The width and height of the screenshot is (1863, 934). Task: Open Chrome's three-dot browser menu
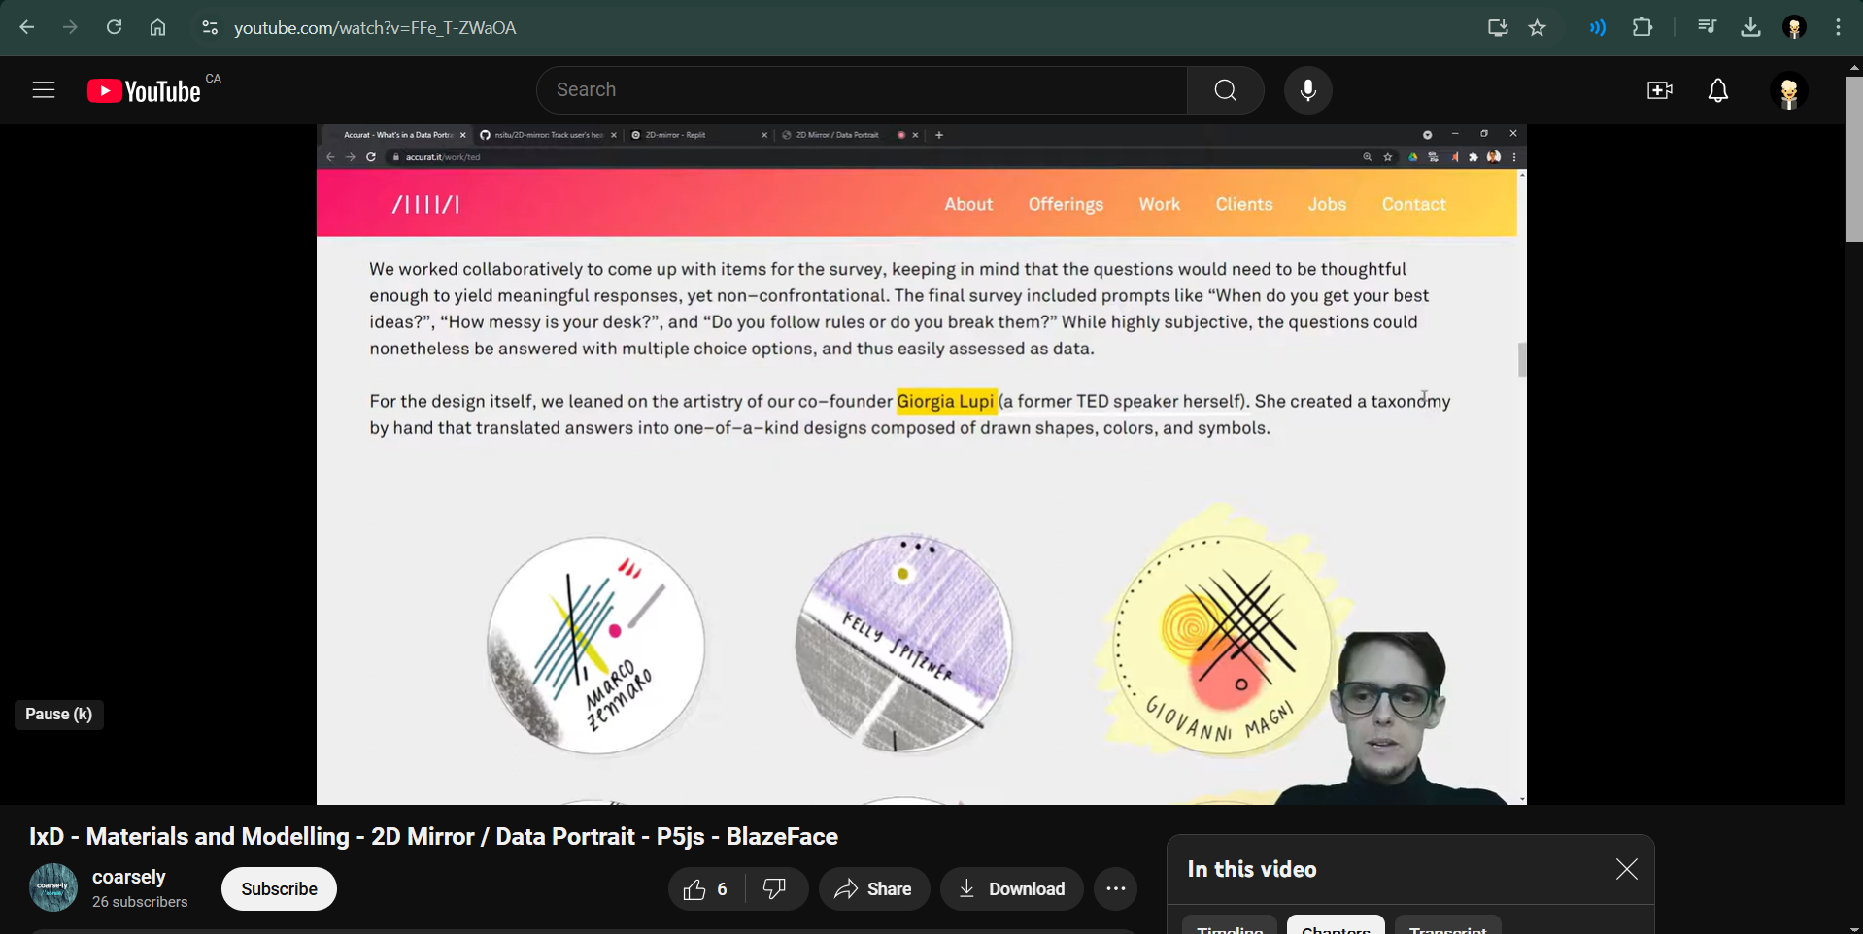click(x=1838, y=27)
